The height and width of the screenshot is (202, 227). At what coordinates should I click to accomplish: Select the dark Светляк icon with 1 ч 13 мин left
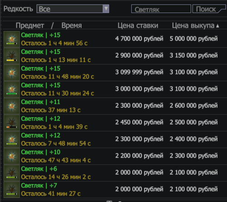12,56
